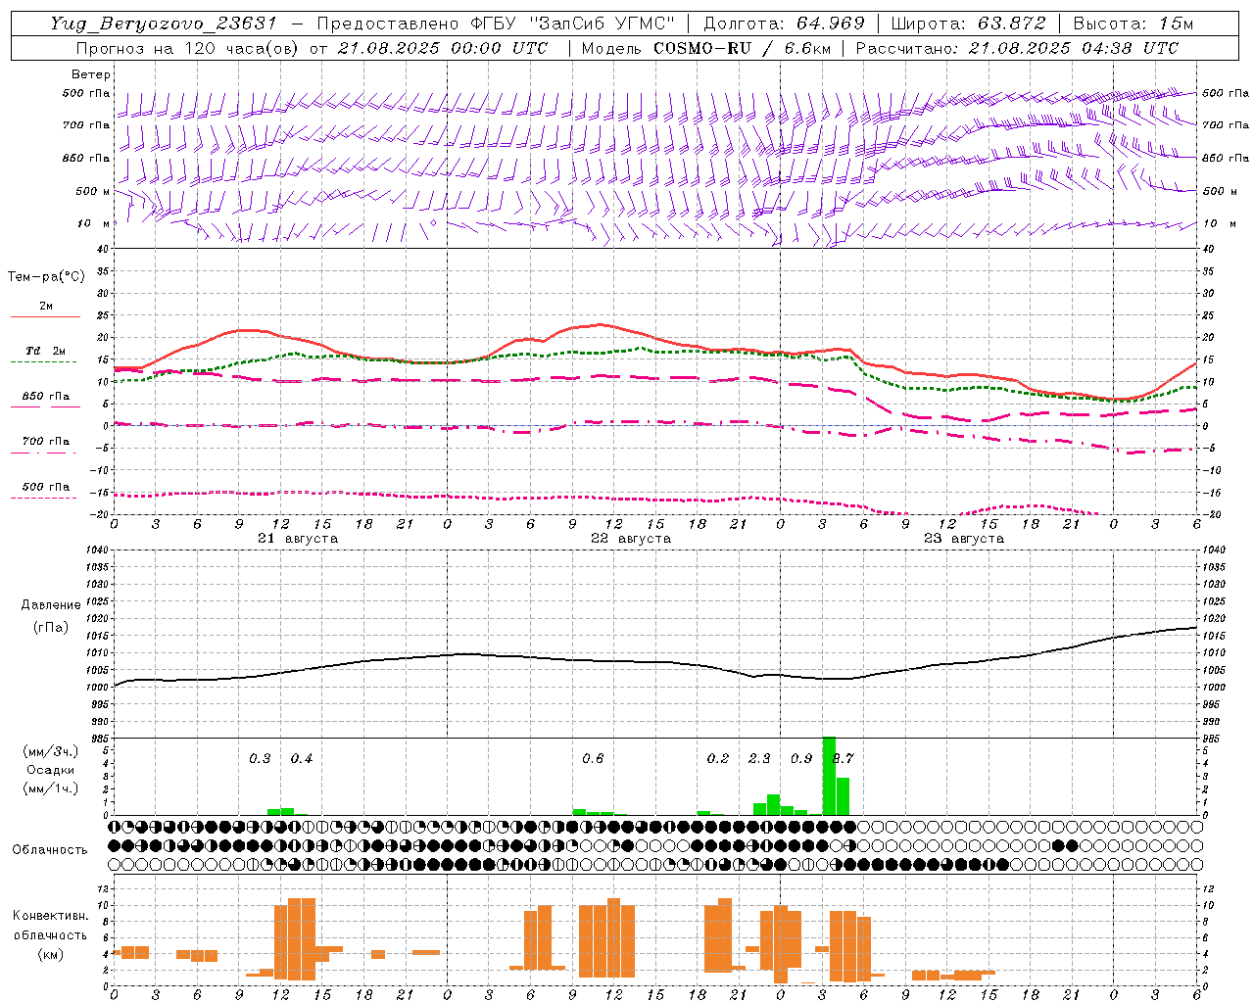Click the Рассчитано: 21.08.2025 04:38 UTC timestamp
Image resolution: width=1254 pixels, height=1003 pixels.
coord(1017,48)
